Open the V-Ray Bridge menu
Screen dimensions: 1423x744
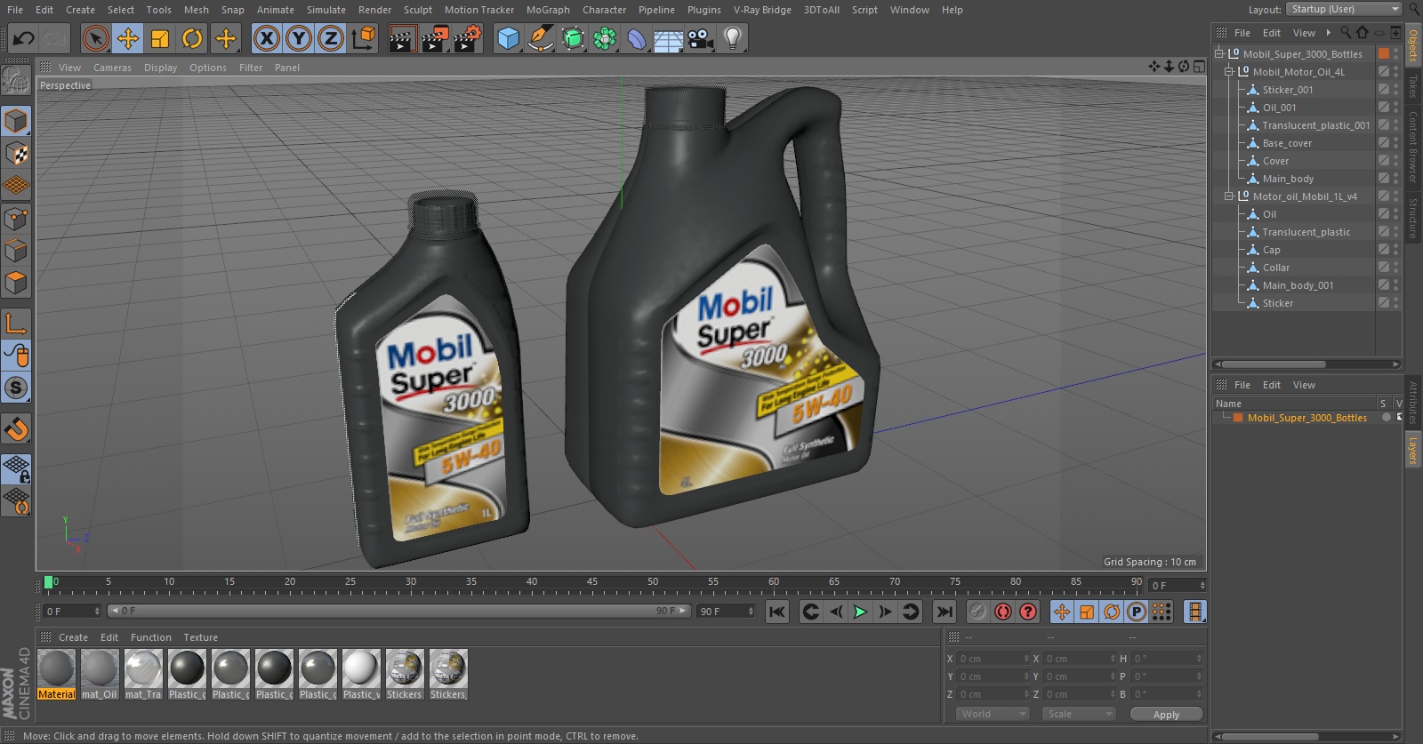point(762,10)
